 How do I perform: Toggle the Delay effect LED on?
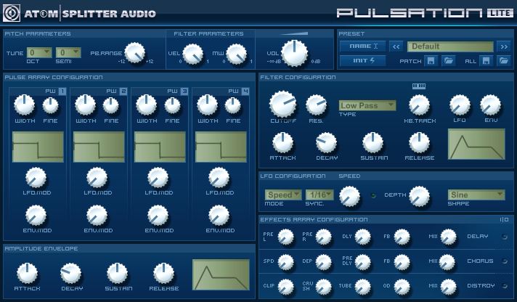[x=504, y=237]
